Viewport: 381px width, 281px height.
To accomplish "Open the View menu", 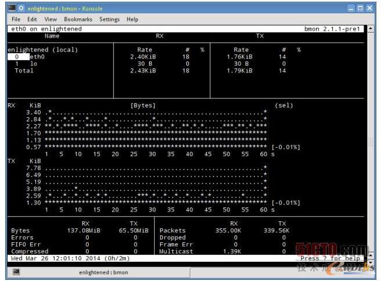I will [x=50, y=19].
